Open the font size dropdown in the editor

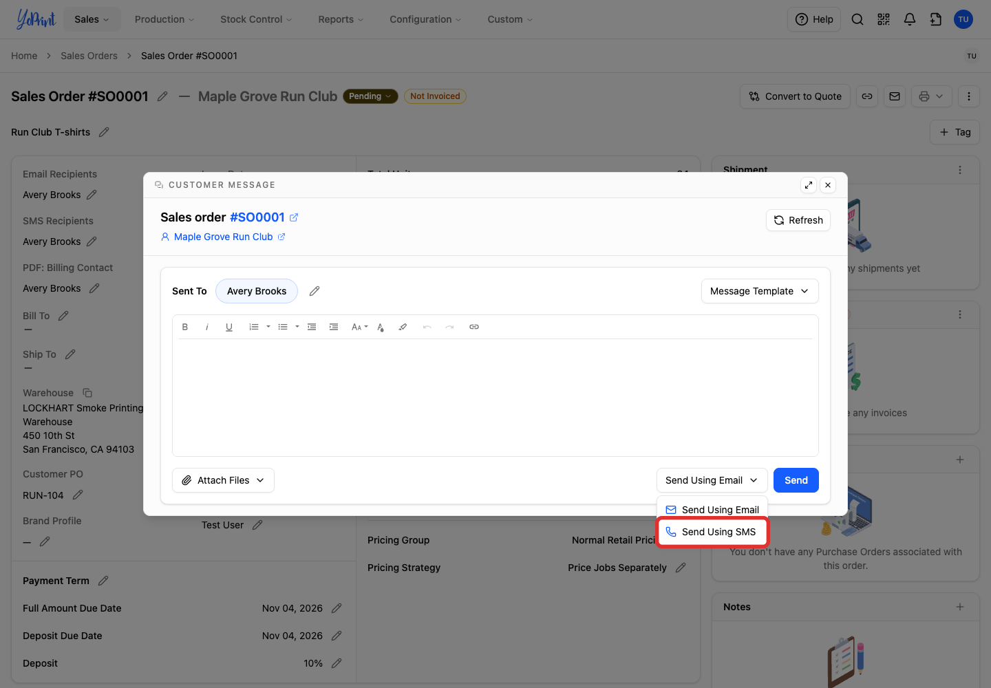[x=359, y=327]
